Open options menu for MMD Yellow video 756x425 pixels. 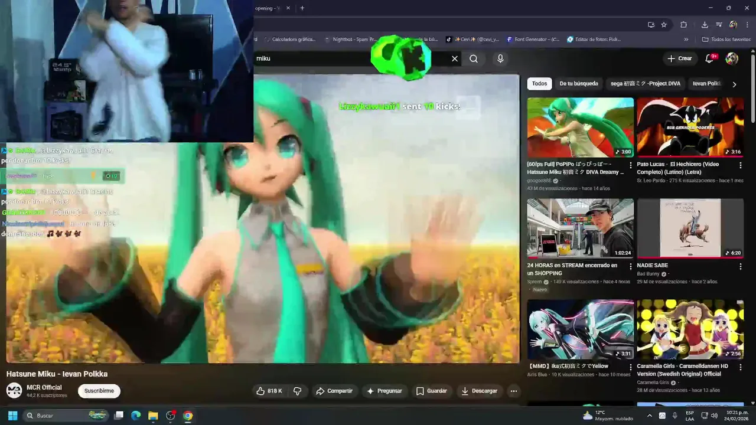click(x=630, y=367)
